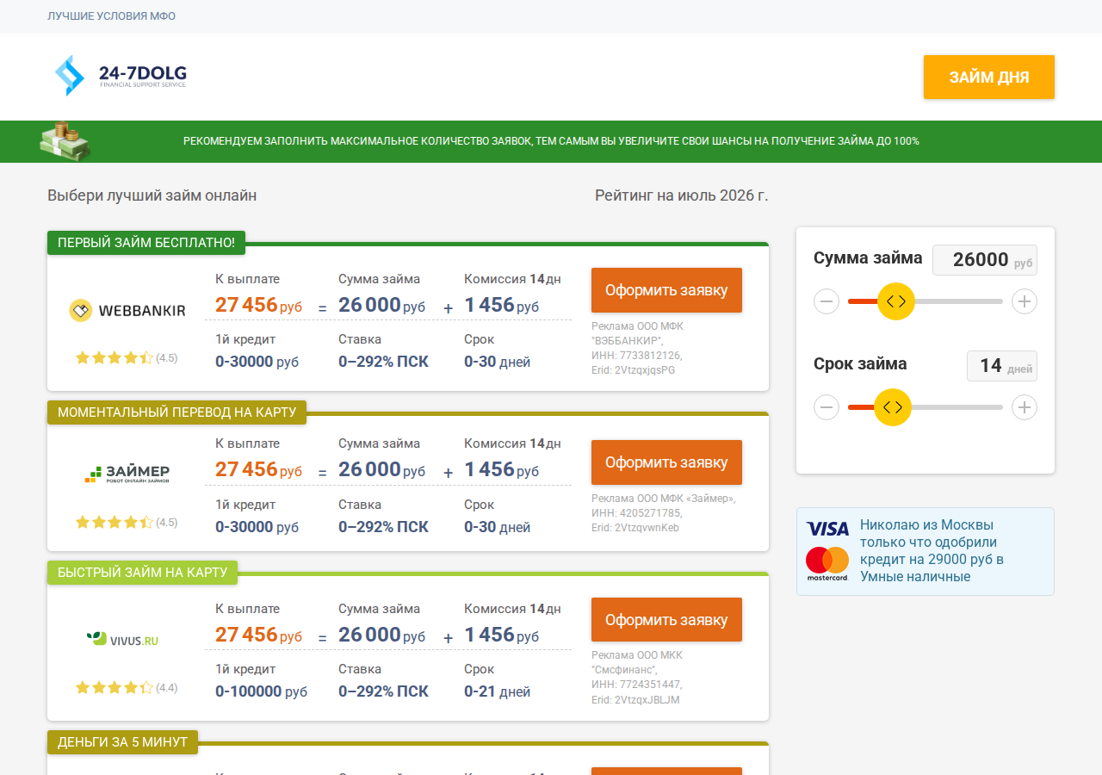Screen dimensions: 1102x775
Task: Click the Erid: 2VtzqxJBLJM text
Action: click(635, 700)
